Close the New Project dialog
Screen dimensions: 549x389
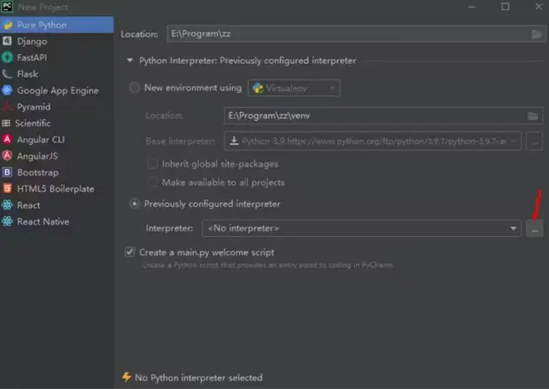coord(538,7)
